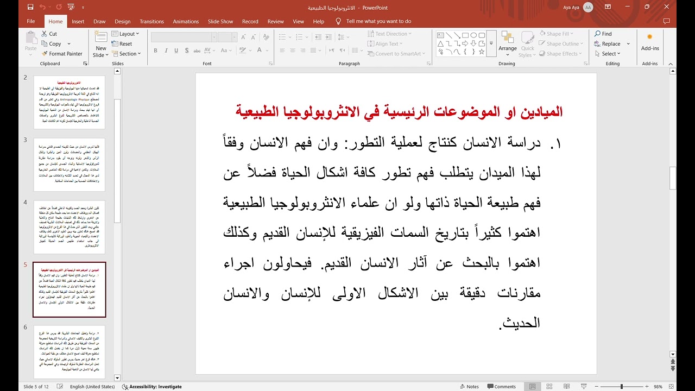Select the Rectangle shape in shapes gallery
Viewport: 695px width, 391px height.
click(x=465, y=35)
